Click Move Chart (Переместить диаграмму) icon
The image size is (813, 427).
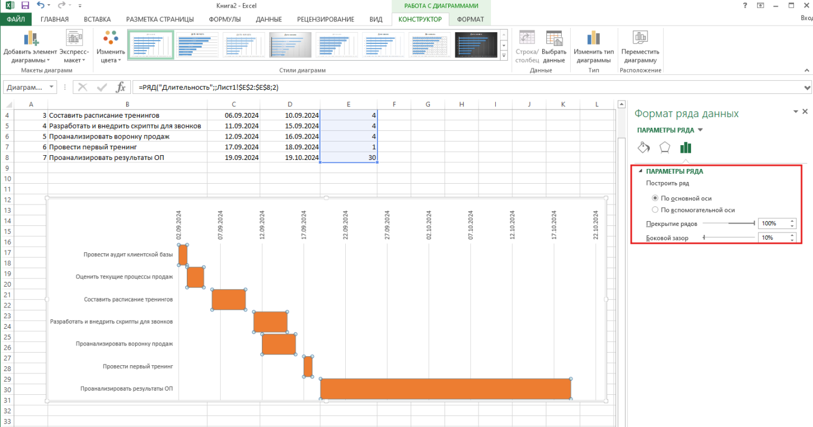(x=640, y=39)
